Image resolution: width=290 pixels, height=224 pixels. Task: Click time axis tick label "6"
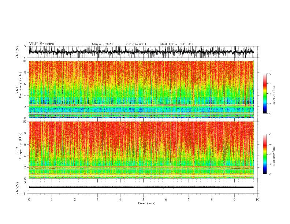coord(166,199)
